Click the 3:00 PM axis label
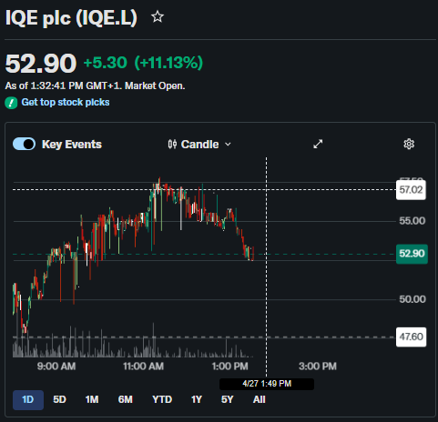This screenshot has height=422, width=438. click(318, 367)
